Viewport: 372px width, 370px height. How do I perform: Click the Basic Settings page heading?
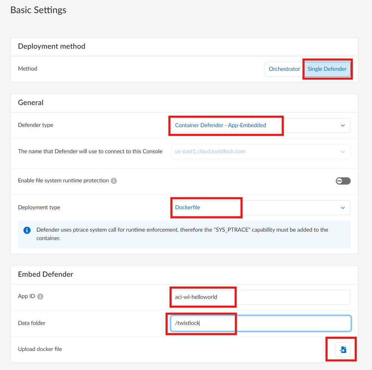click(x=38, y=10)
